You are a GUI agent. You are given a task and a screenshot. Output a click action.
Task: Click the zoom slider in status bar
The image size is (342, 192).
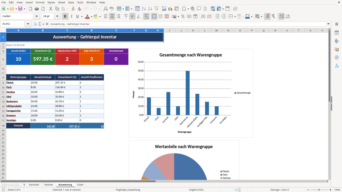pyautogui.click(x=319, y=190)
